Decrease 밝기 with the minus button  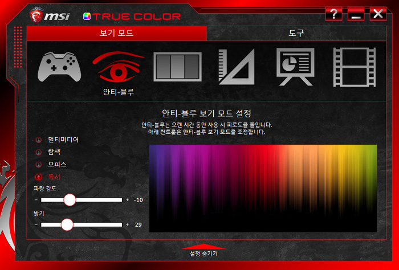(36, 225)
